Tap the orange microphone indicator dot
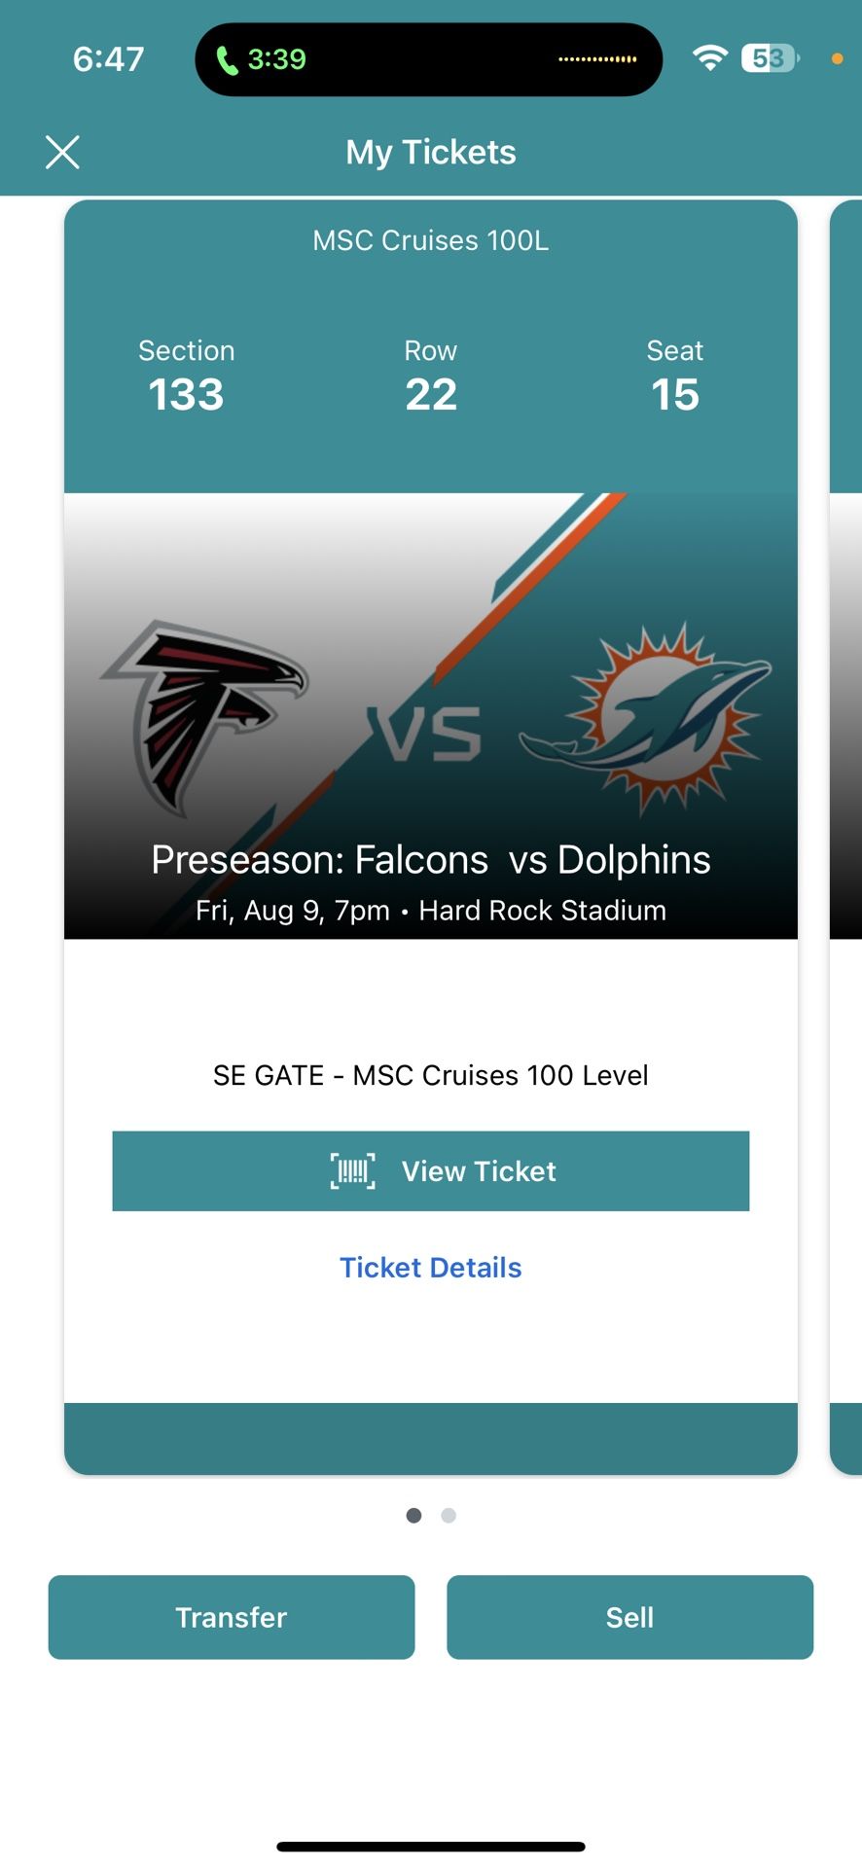 coord(837,59)
